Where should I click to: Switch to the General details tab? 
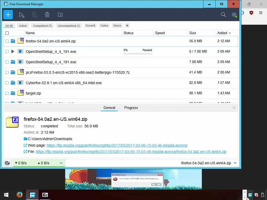[x=109, y=108]
